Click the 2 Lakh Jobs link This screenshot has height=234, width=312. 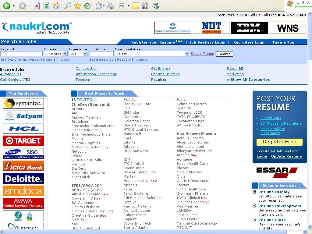271,118
